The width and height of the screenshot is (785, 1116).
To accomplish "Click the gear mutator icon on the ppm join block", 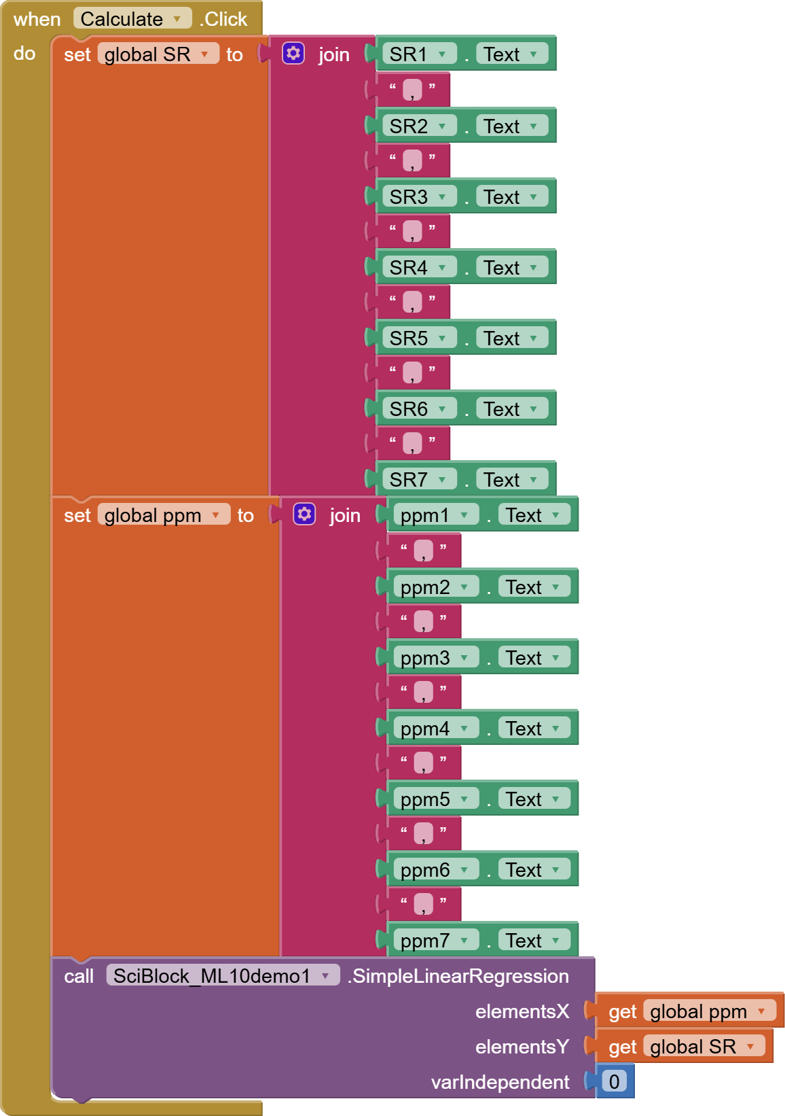I will click(x=304, y=514).
